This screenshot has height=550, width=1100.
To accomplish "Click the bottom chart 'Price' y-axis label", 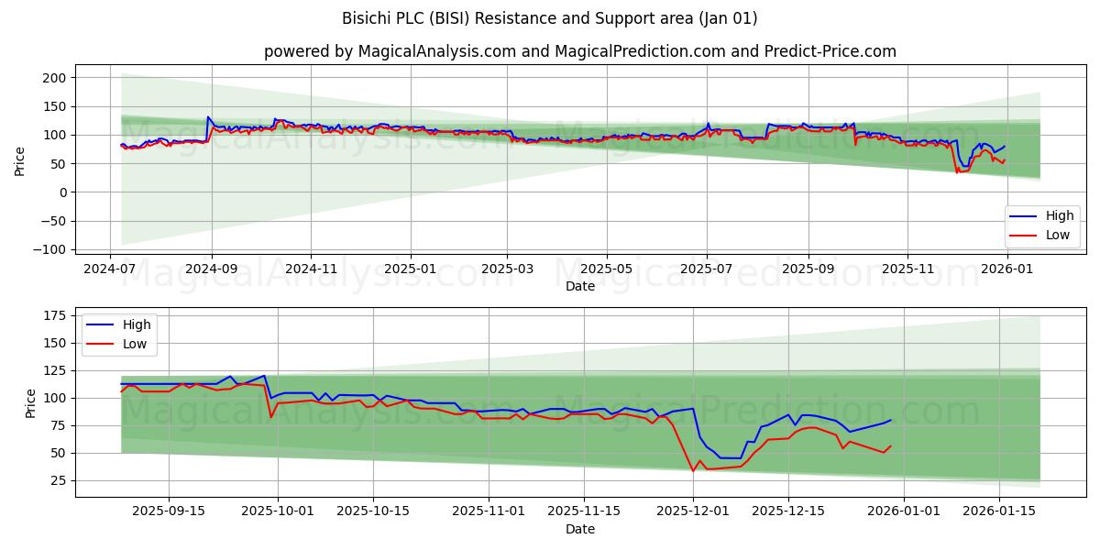I will 31,402.
